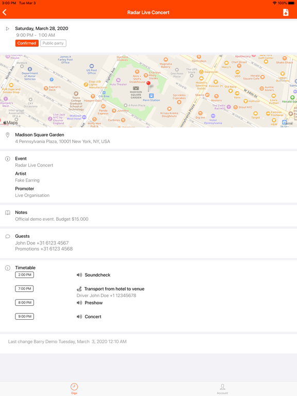This screenshot has height=396, width=297.
Task: Tap the Live Organisation promoter name
Action: [32, 195]
